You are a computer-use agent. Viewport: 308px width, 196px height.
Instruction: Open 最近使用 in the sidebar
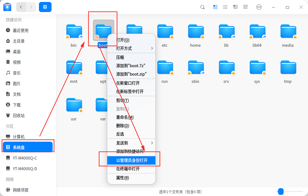pyautogui.click(x=28, y=31)
